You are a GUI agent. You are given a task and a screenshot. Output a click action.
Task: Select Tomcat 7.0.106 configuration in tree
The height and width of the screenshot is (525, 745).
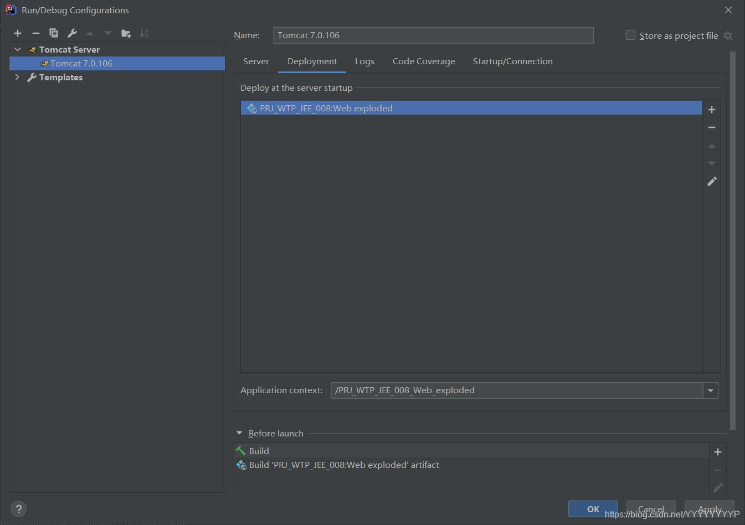click(117, 63)
